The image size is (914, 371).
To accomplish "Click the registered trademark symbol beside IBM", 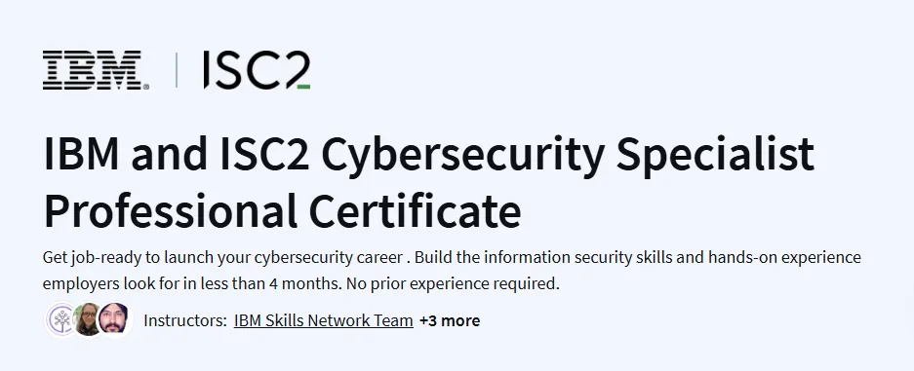I will [x=145, y=87].
